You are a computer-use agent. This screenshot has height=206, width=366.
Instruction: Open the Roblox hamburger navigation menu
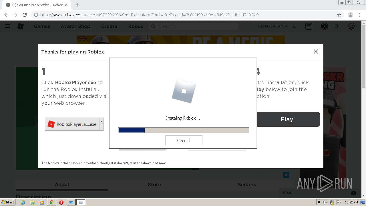click(x=7, y=26)
